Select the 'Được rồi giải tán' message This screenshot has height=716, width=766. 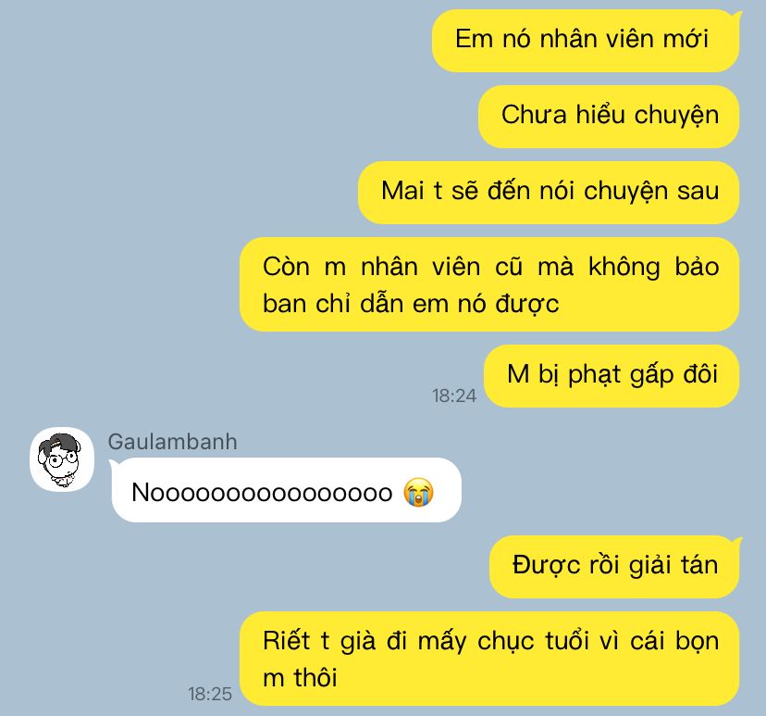pos(614,566)
